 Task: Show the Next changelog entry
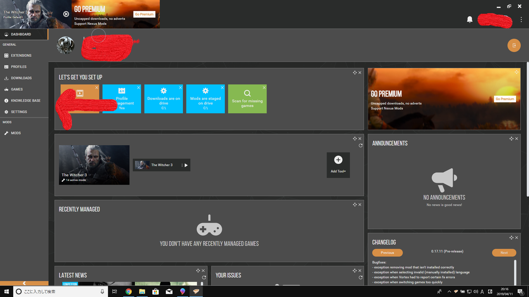click(504, 252)
